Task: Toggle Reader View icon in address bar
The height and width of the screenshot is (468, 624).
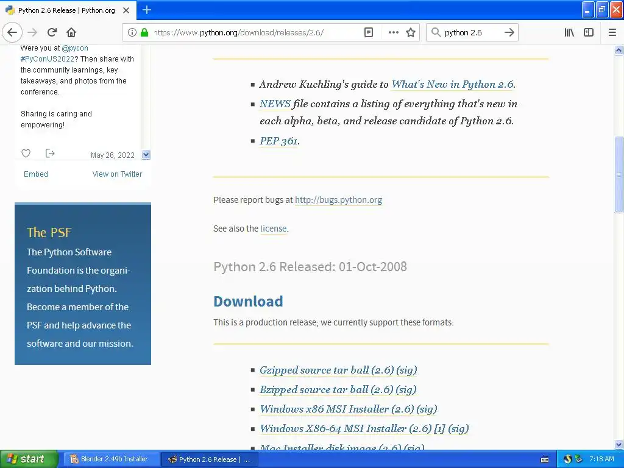Action: [369, 32]
